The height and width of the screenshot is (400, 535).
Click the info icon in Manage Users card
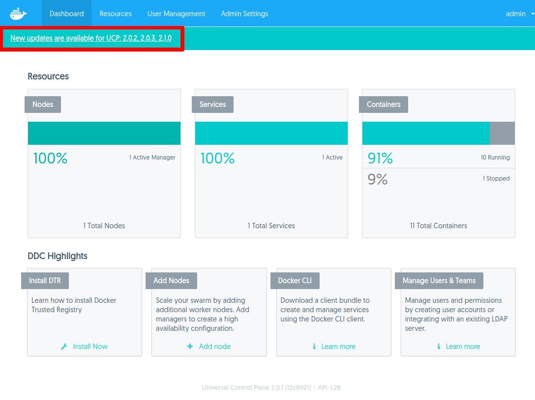pos(439,347)
